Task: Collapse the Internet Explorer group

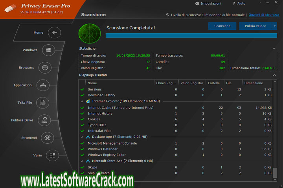Action: pos(82,101)
